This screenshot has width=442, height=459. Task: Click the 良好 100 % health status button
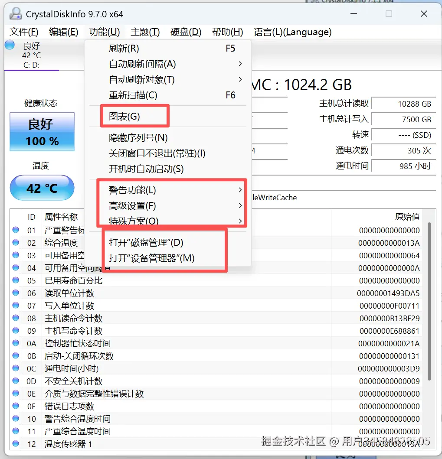(x=42, y=132)
